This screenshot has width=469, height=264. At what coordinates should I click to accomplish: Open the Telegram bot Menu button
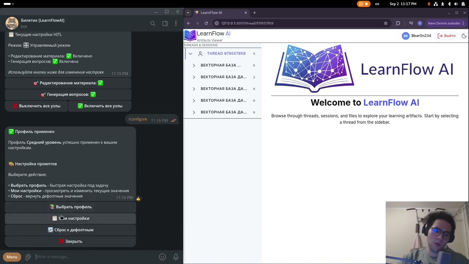click(x=12, y=257)
